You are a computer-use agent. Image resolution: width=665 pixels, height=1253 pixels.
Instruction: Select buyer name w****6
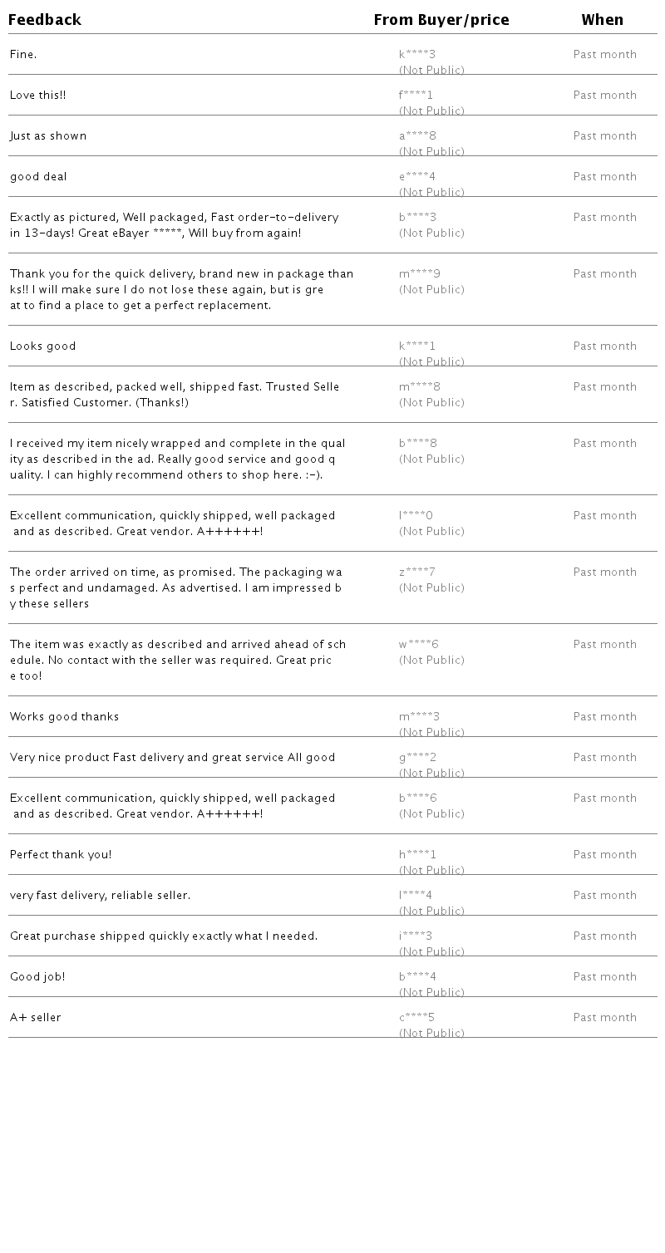pos(419,645)
